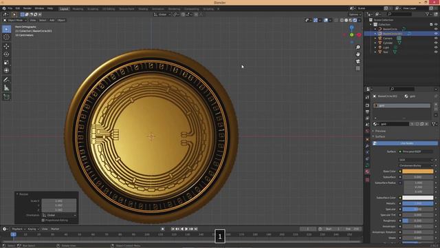Open the Object Data curve properties tab
The height and width of the screenshot is (248, 440).
(x=367, y=165)
